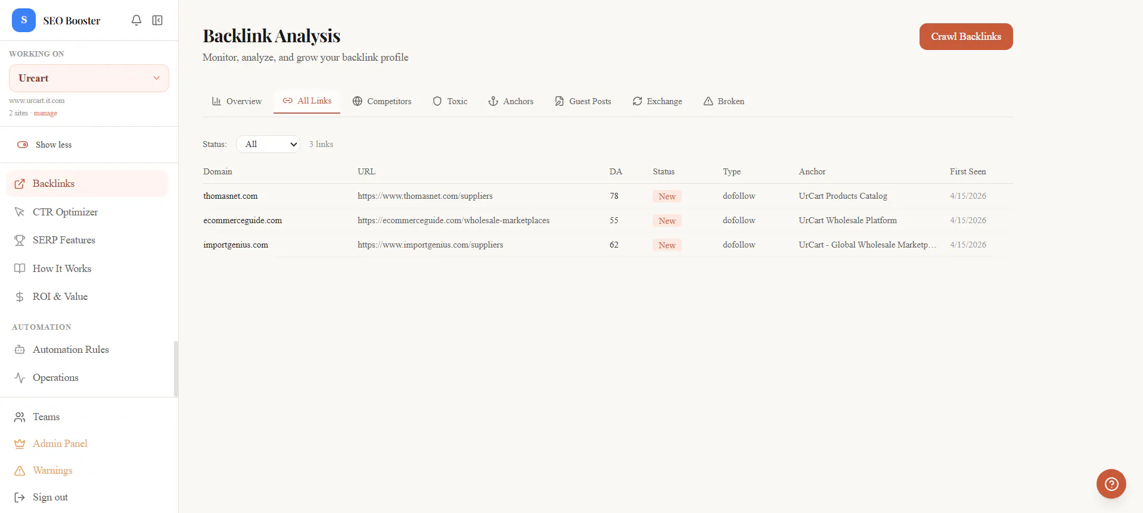Go to ROI & Value

pyautogui.click(x=87, y=297)
